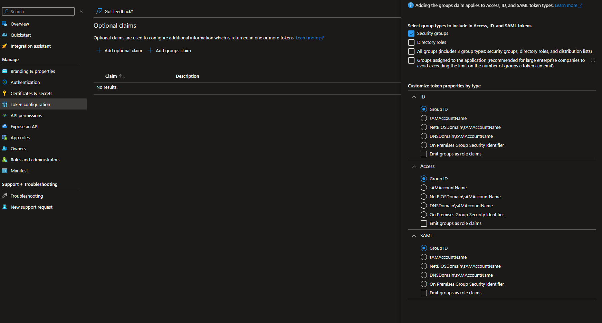
Task: Click the Got feedback person icon
Action: click(99, 11)
